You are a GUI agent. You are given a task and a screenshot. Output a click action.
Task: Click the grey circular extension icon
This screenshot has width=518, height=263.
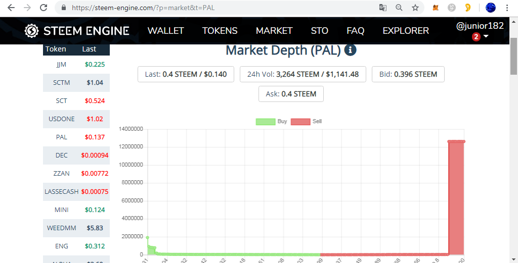[x=452, y=8]
